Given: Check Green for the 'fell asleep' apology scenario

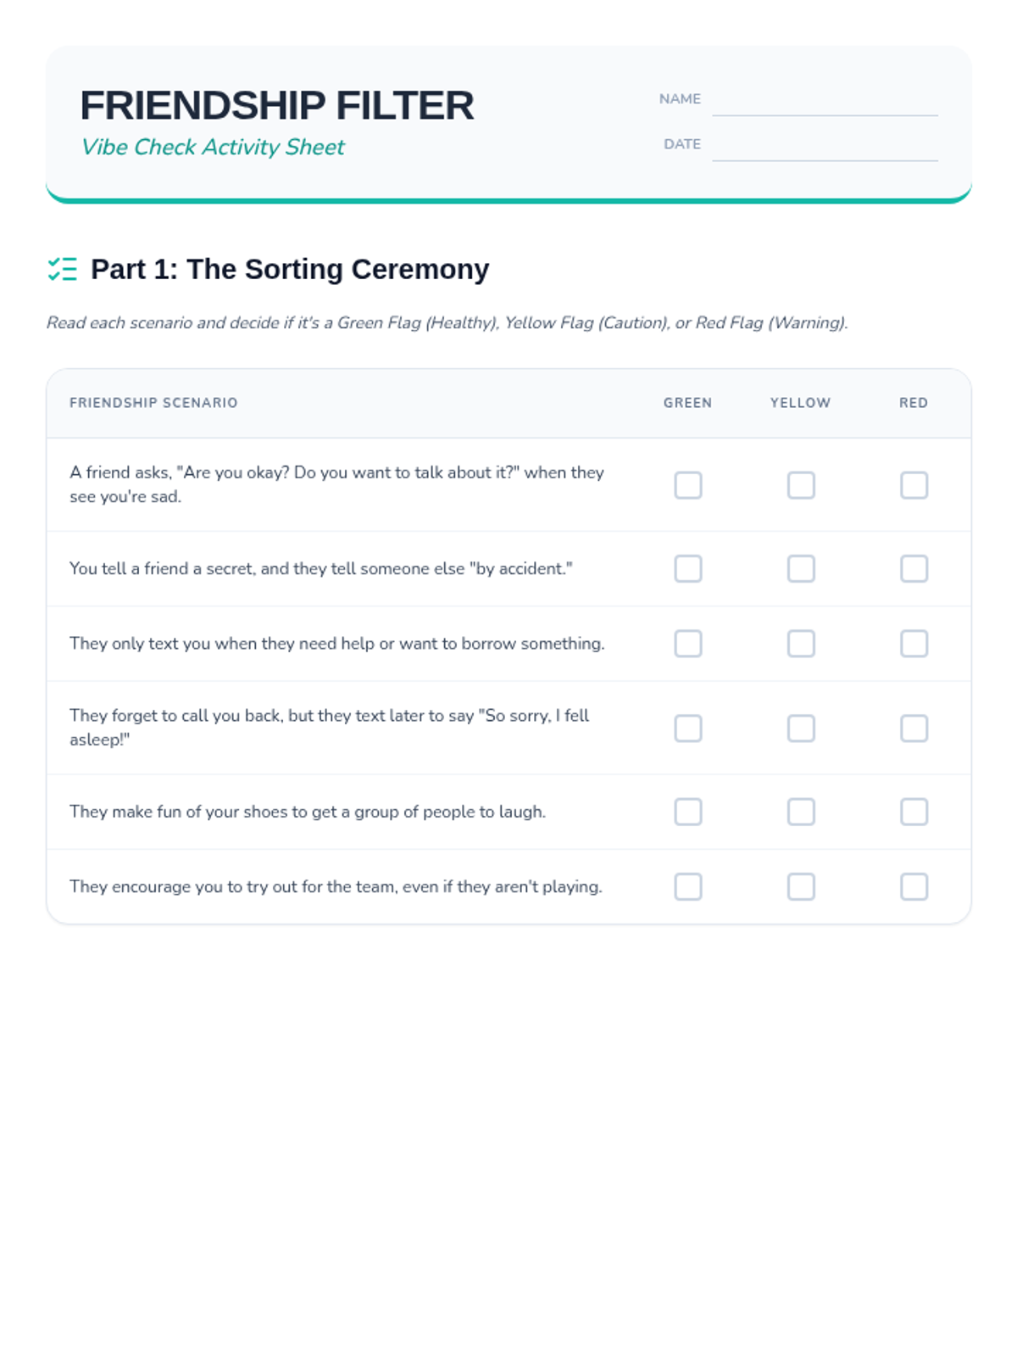Looking at the screenshot, I should pos(687,728).
